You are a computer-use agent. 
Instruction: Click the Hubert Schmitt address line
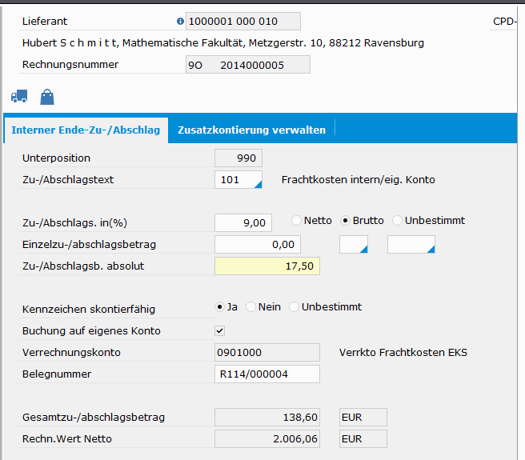[x=223, y=43]
